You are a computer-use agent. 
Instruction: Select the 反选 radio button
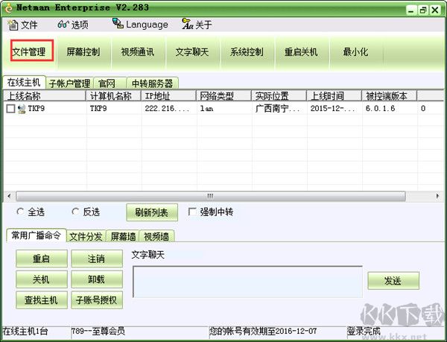pyautogui.click(x=75, y=212)
